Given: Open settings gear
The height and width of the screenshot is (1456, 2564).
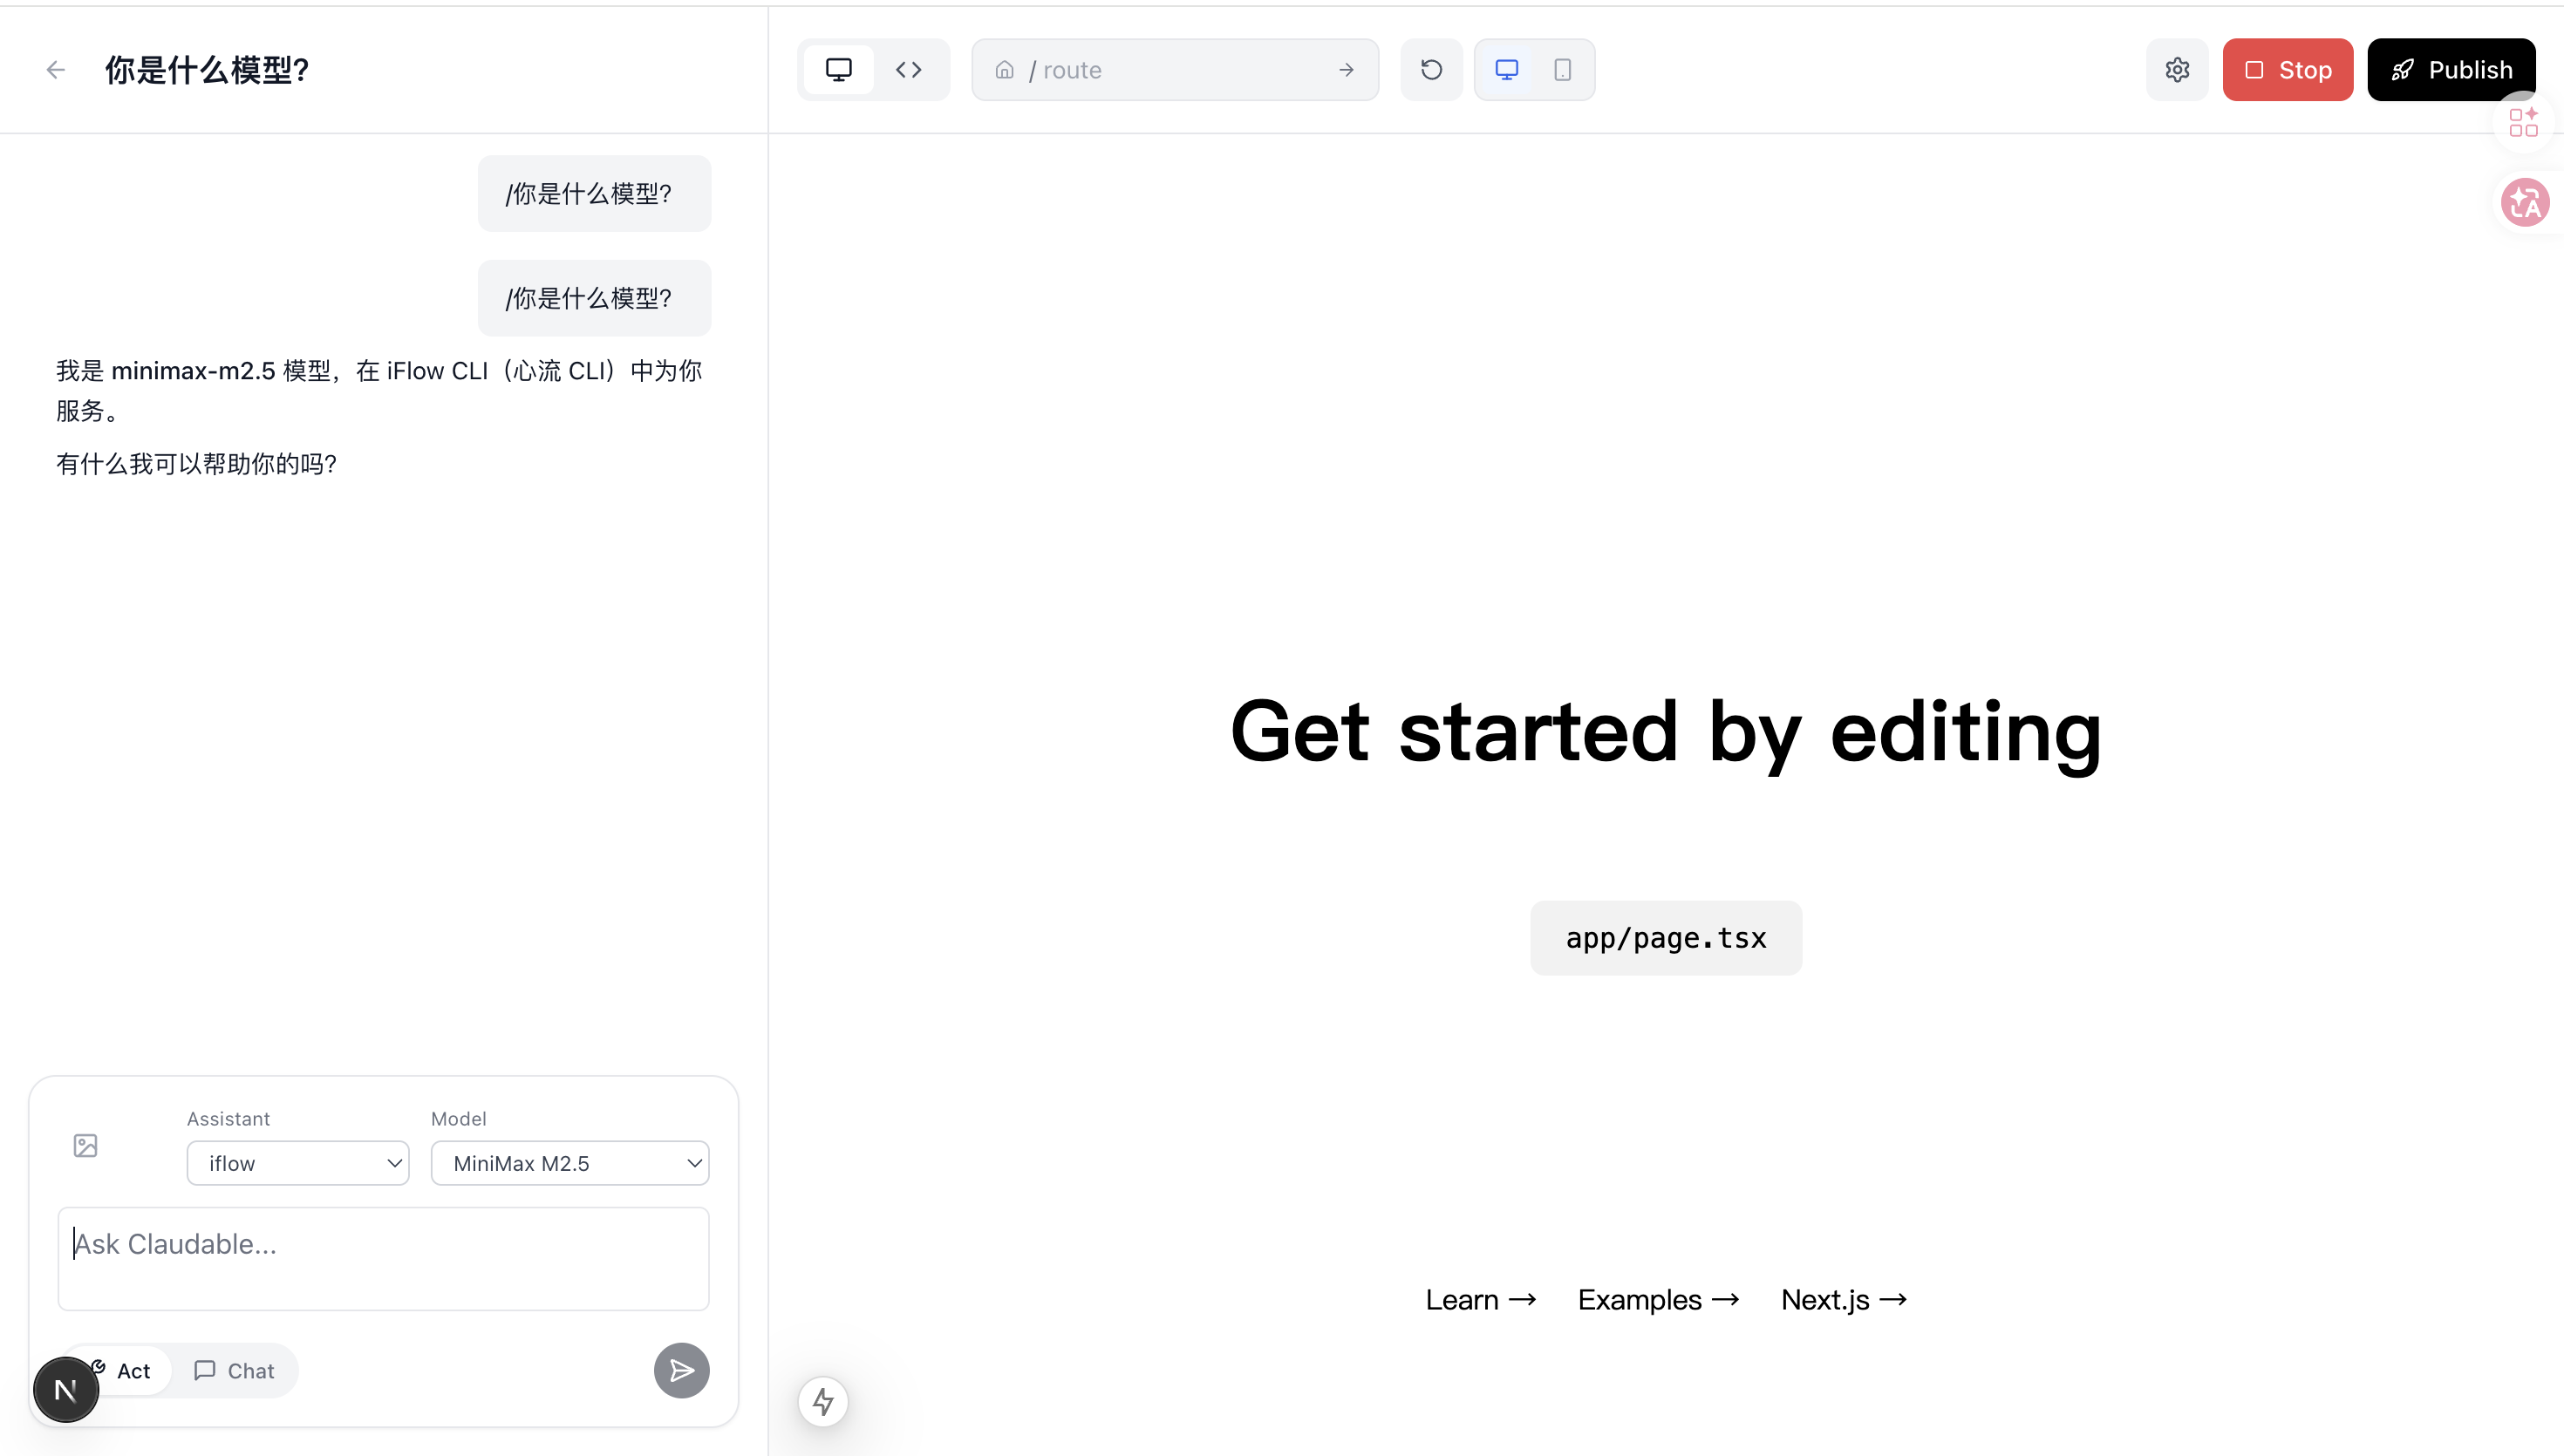Looking at the screenshot, I should [x=2177, y=70].
